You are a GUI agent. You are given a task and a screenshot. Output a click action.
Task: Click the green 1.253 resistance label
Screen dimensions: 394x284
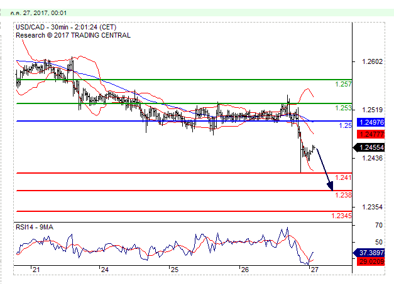pyautogui.click(x=343, y=108)
